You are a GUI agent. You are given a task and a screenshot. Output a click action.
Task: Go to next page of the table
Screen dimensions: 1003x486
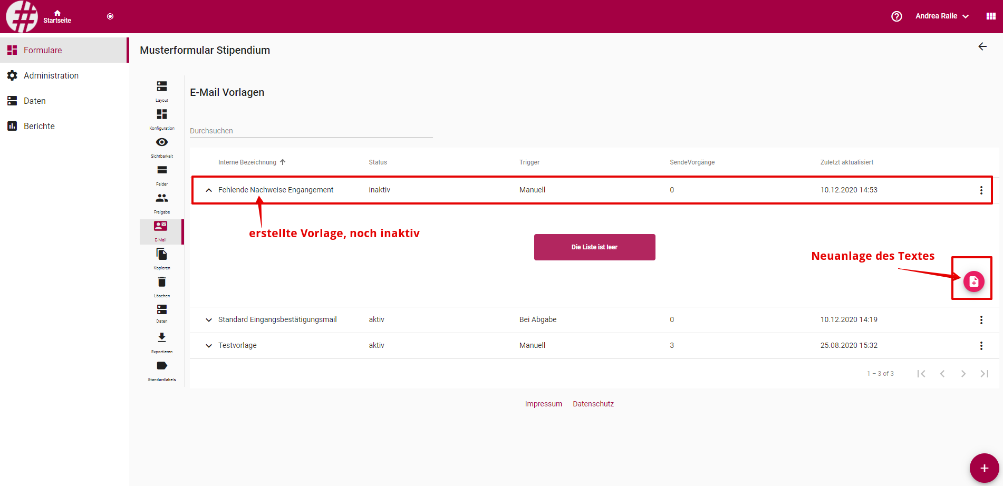963,374
